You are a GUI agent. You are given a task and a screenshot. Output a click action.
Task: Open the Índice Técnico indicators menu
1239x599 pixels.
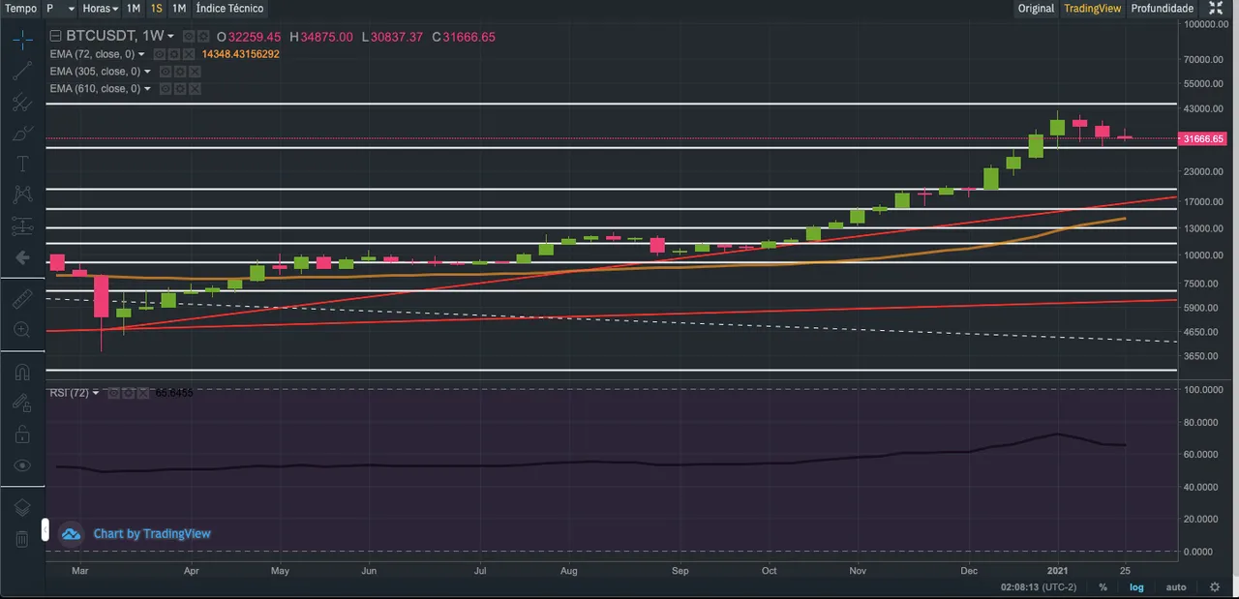coord(229,8)
